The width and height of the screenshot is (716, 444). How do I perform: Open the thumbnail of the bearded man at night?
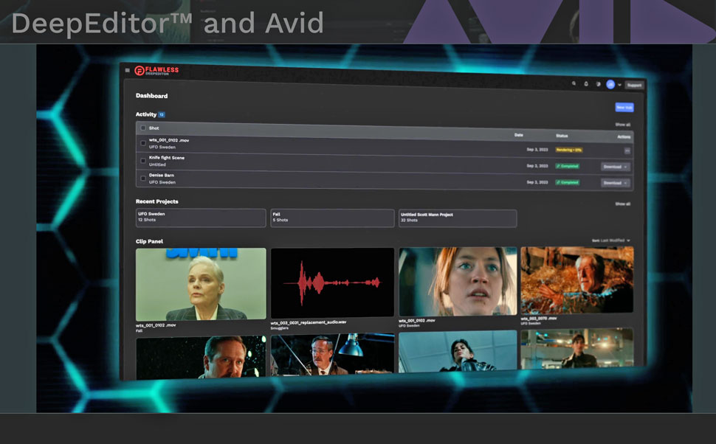[x=201, y=358]
